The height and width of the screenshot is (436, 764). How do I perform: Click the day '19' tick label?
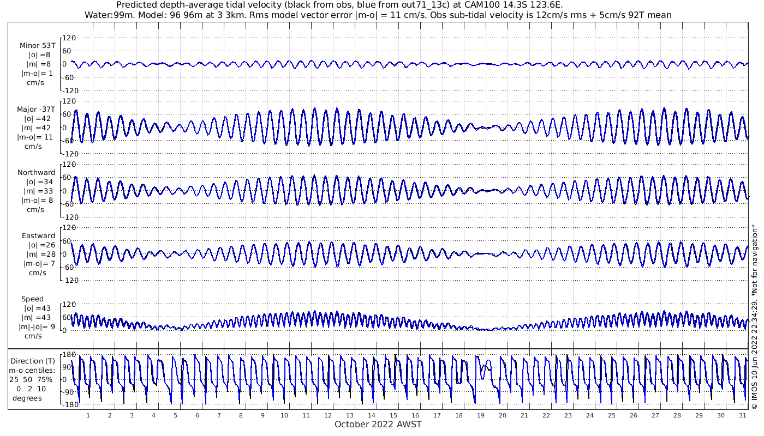[481, 415]
